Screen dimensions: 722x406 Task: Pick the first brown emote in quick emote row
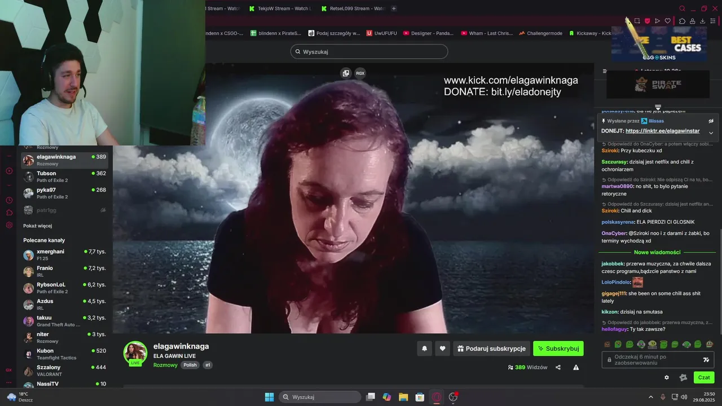(607, 344)
